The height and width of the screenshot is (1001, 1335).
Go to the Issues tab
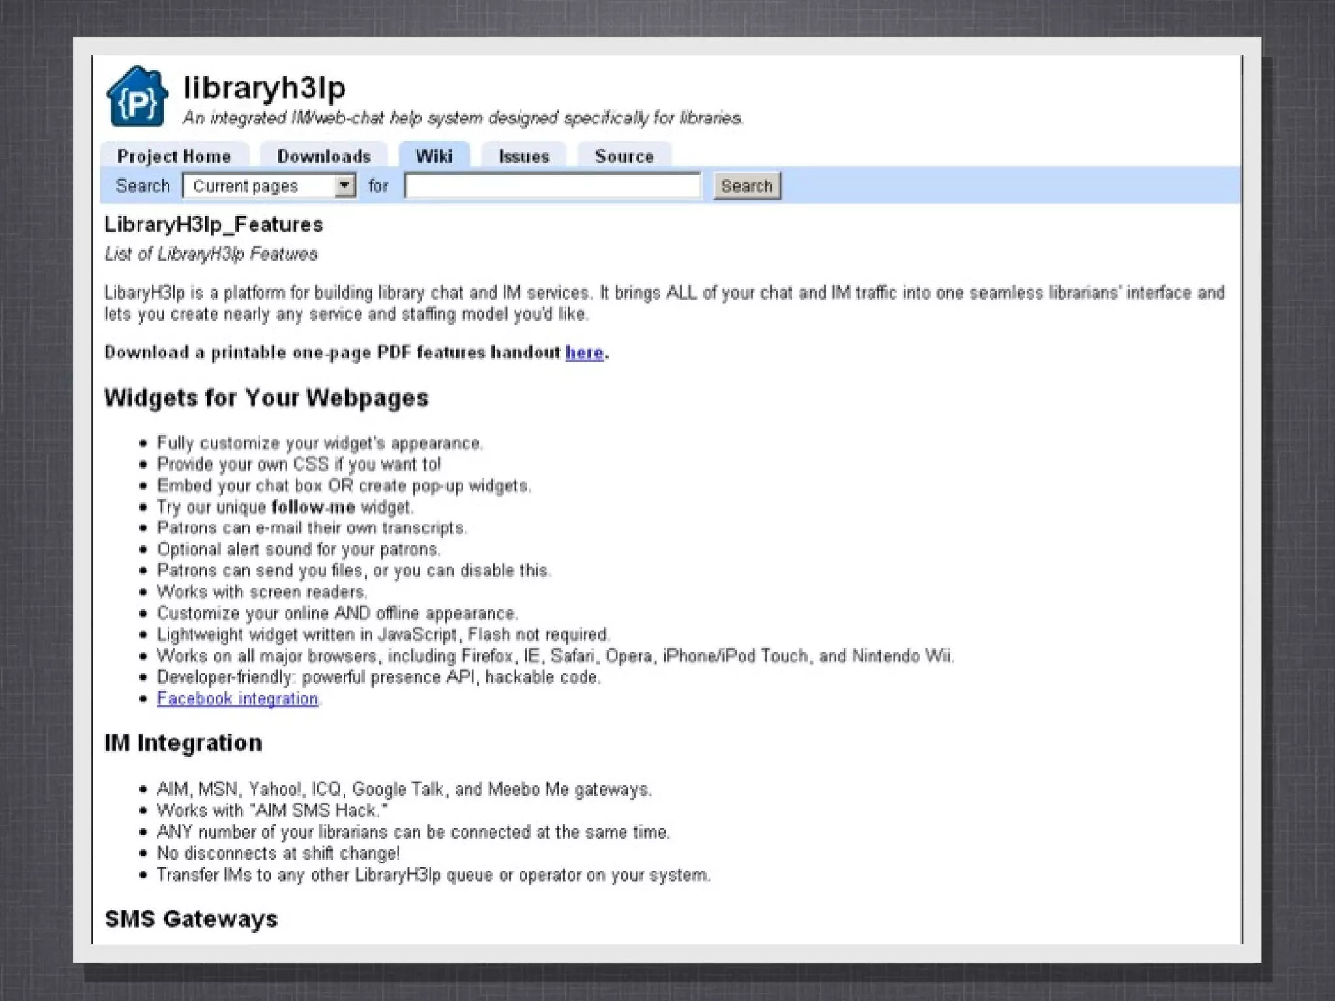[524, 156]
